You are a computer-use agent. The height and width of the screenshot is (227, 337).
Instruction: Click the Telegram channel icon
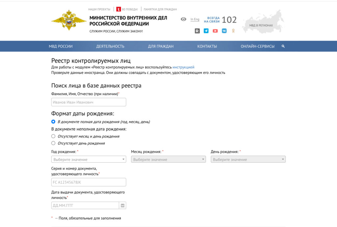(206, 31)
